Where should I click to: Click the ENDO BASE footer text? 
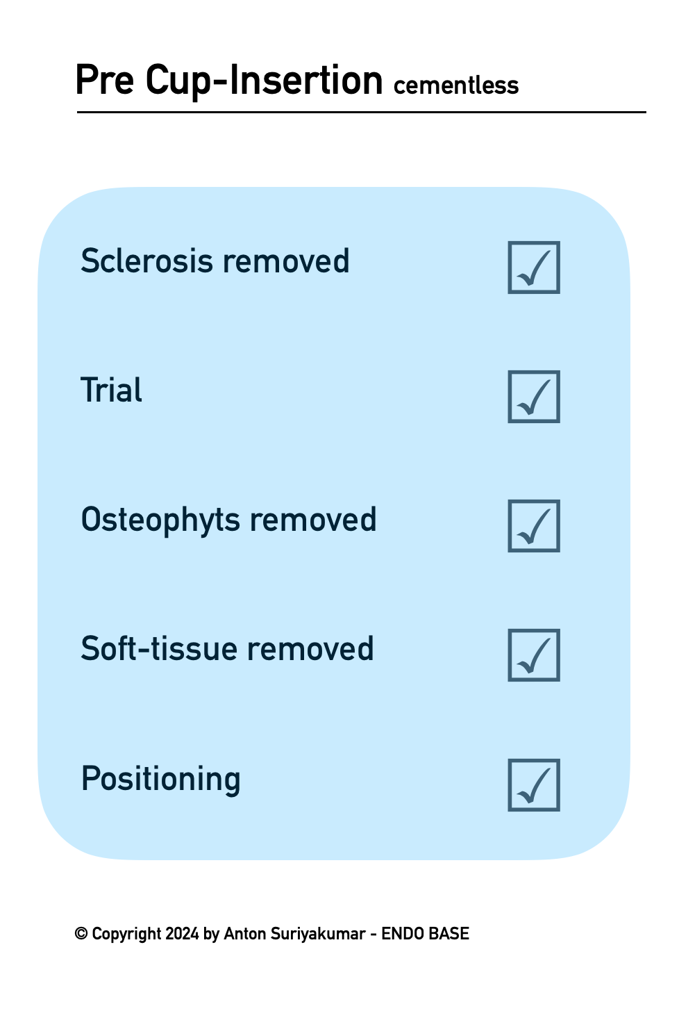[x=425, y=934]
